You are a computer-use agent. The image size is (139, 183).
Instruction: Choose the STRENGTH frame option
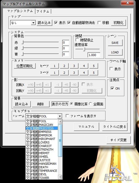pyautogui.click(x=42, y=150)
